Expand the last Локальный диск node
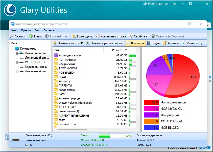The image size is (213, 152). [x=17, y=72]
